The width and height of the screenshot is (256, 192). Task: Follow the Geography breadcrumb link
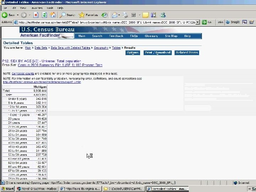point(101,48)
